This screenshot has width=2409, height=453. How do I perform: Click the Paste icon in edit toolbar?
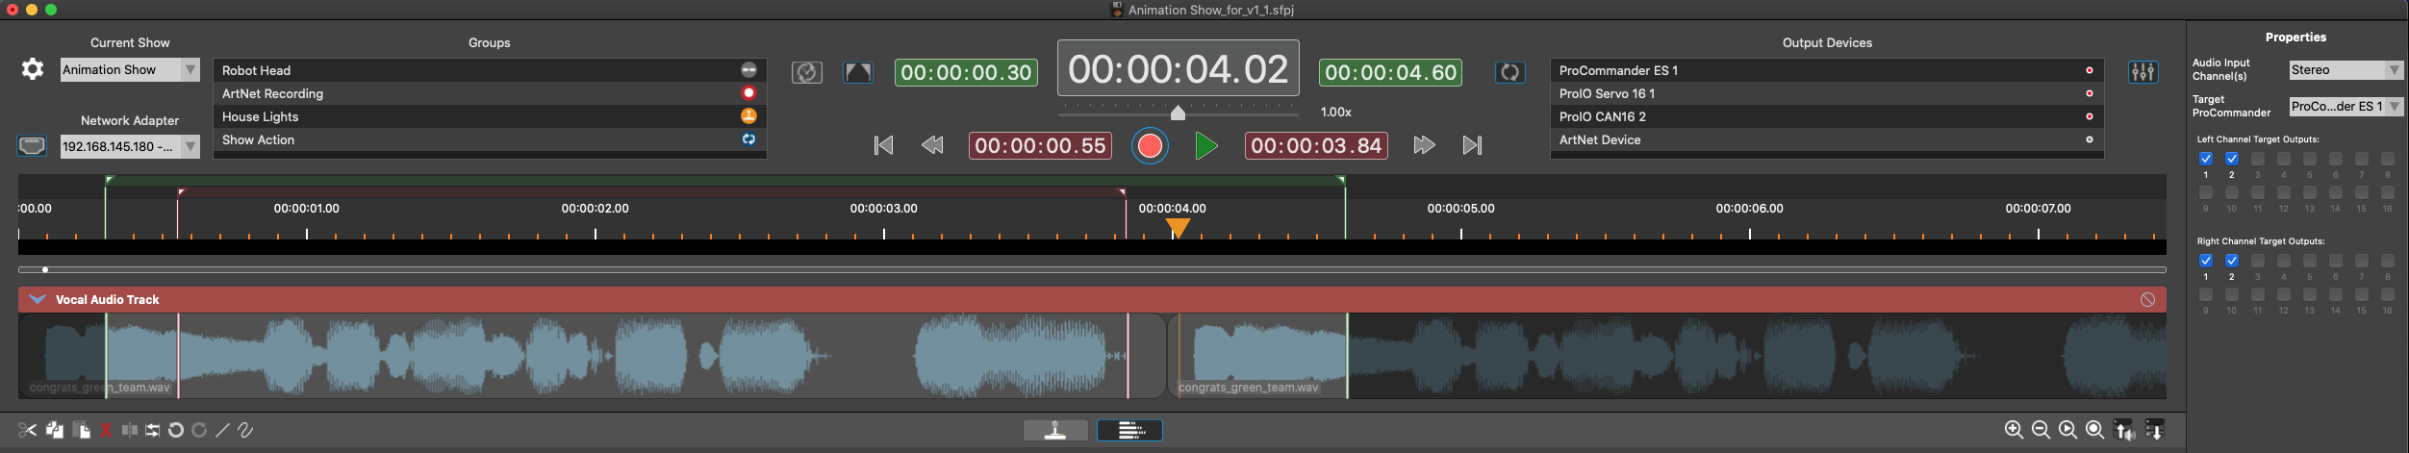point(82,430)
